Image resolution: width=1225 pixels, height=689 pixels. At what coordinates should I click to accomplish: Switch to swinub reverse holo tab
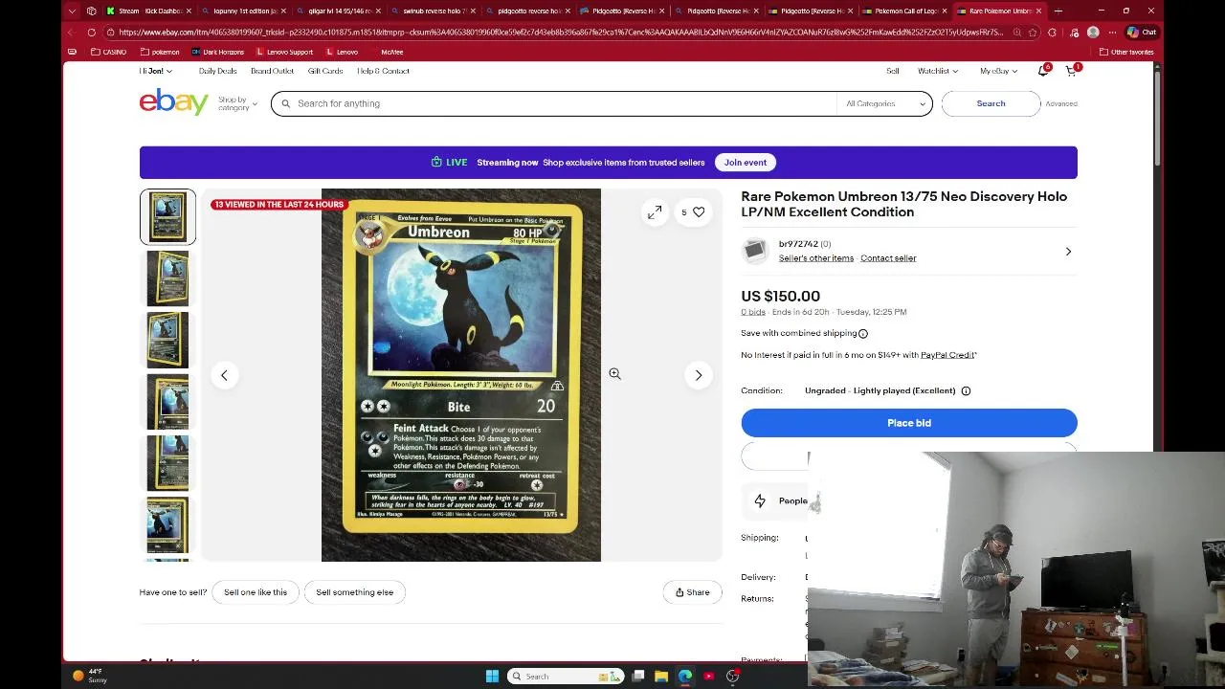434,11
